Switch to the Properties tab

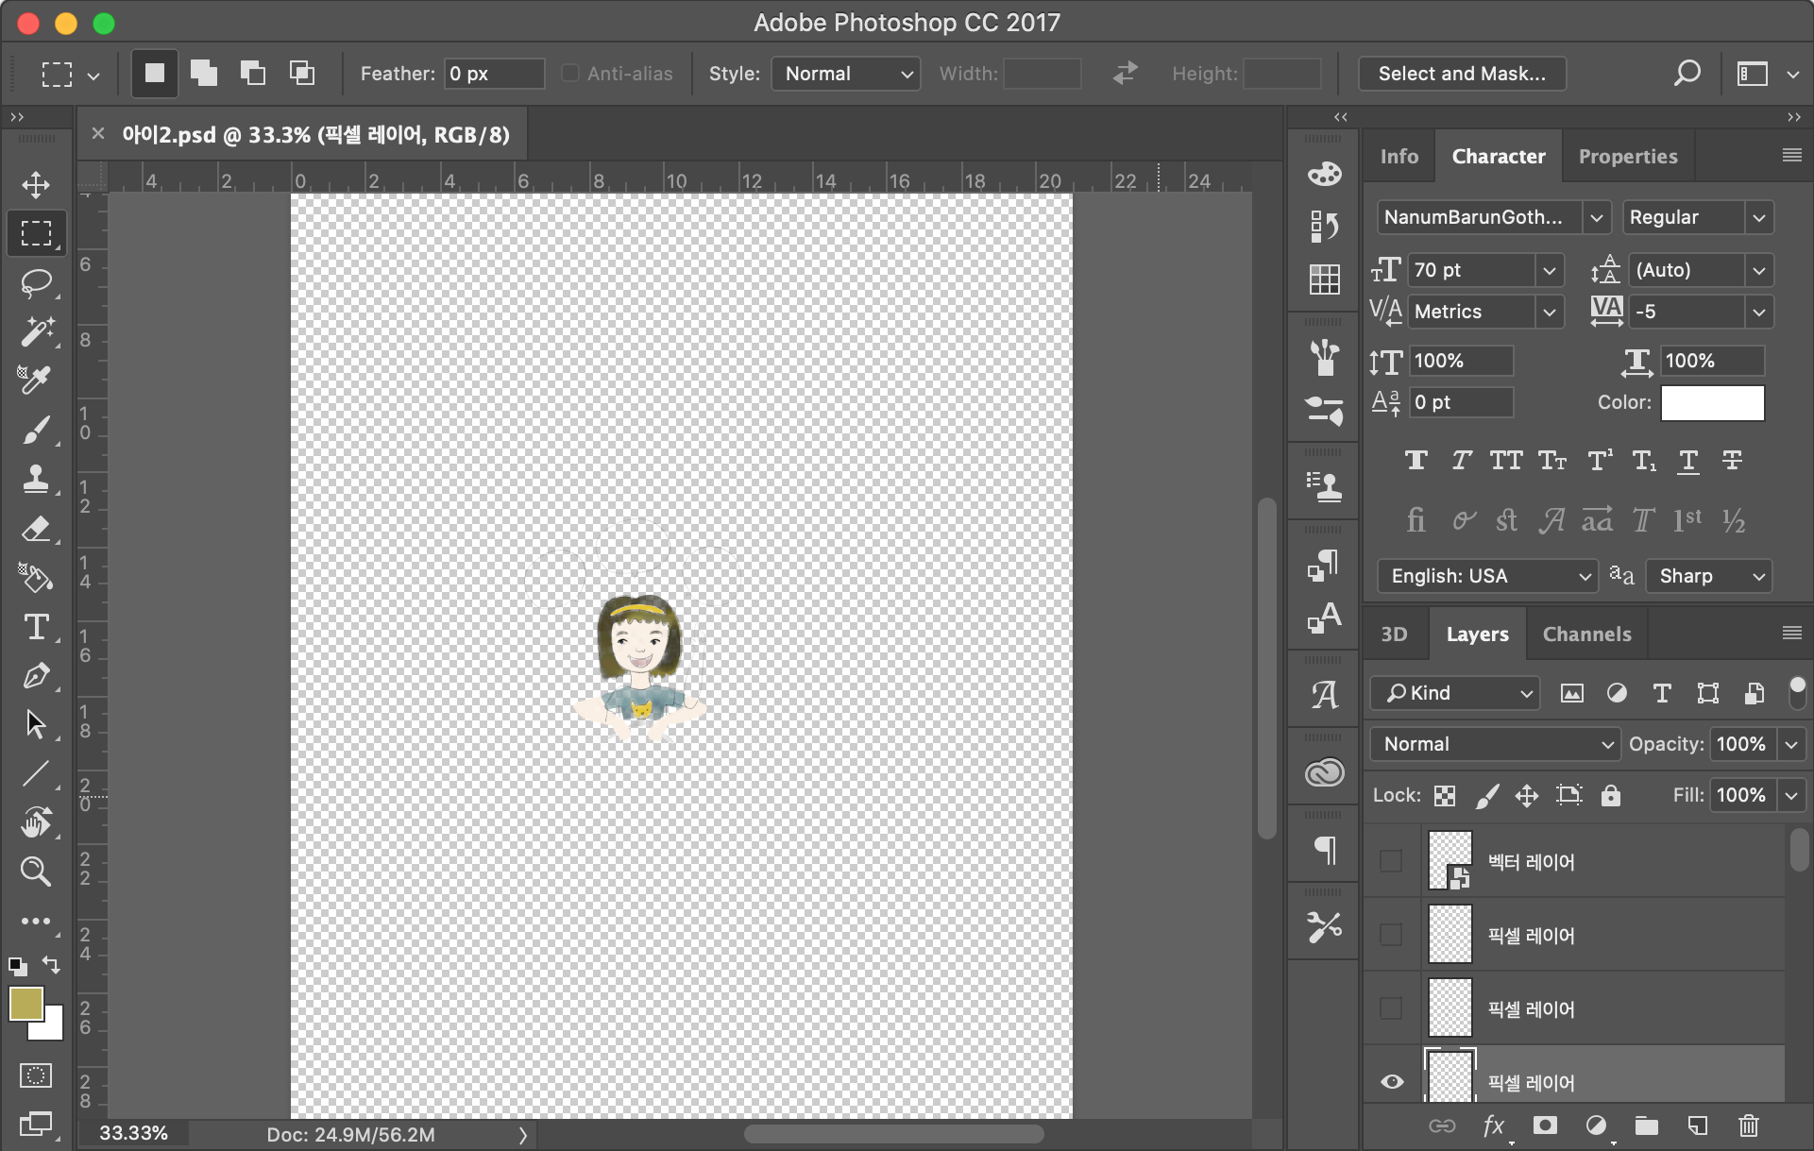tap(1628, 157)
